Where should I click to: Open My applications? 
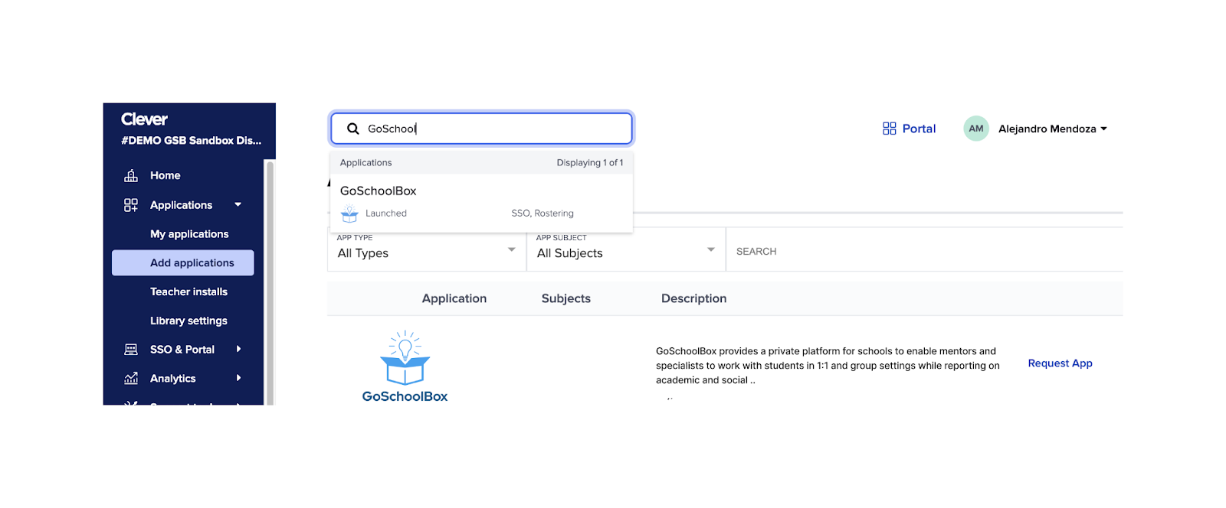click(189, 234)
